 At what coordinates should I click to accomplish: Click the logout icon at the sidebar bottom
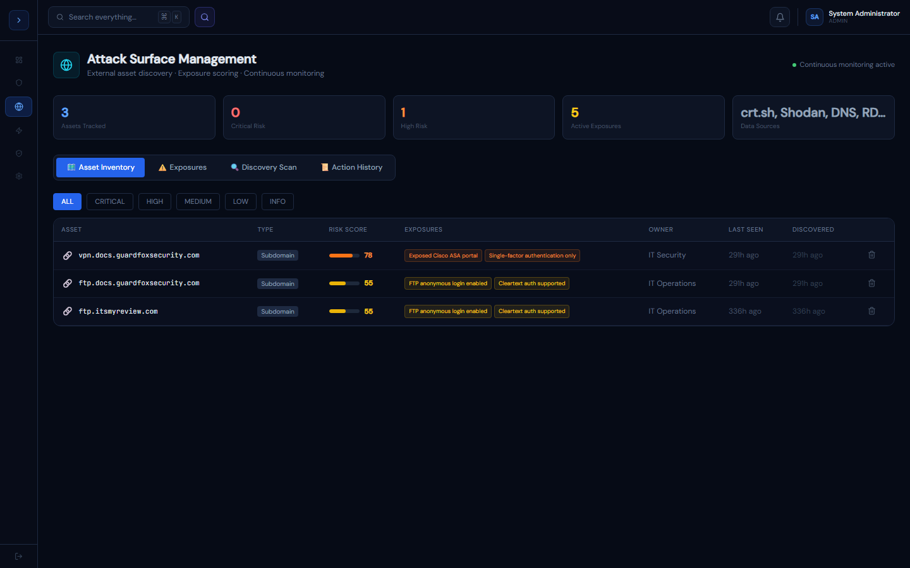point(19,556)
